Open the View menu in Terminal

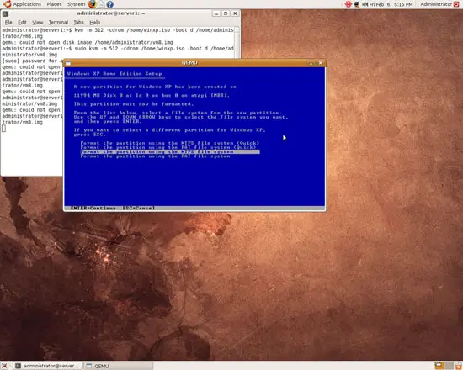[38, 22]
